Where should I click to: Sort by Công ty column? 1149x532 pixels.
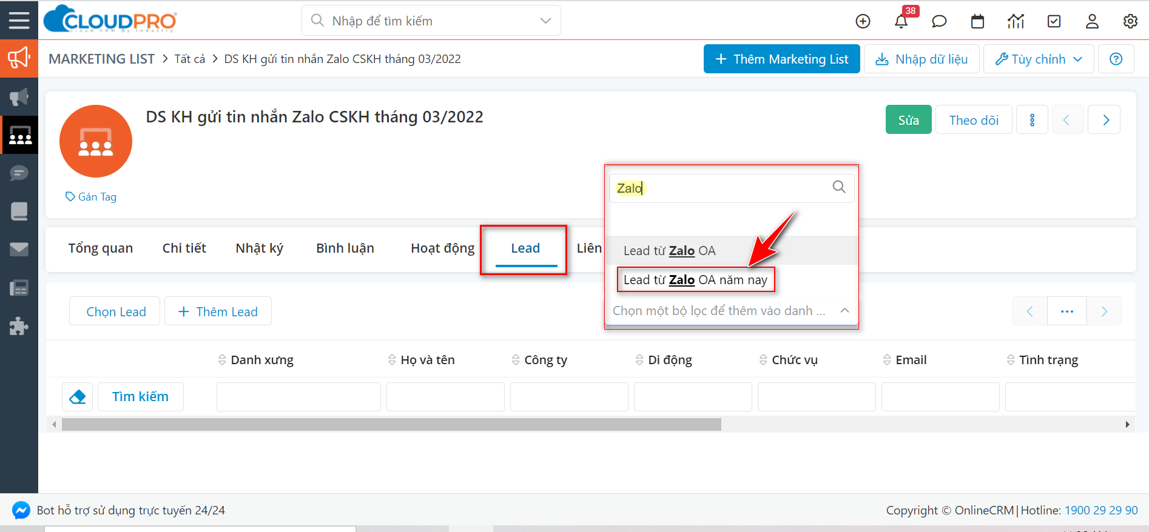pyautogui.click(x=539, y=360)
